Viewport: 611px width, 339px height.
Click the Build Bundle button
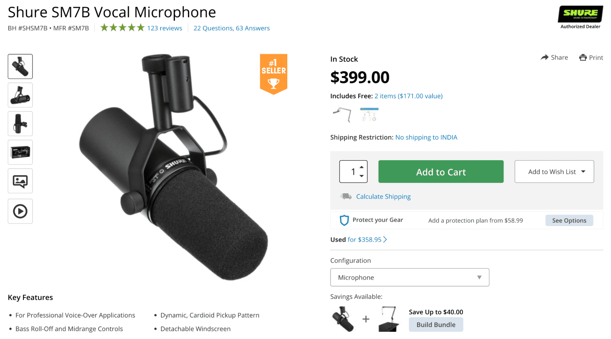click(x=436, y=325)
